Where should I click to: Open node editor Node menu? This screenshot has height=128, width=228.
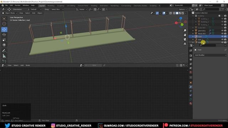(x=28, y=65)
